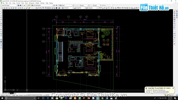Image resolution: width=178 pixels, height=100 pixels.
Task: Close the Plot and Publish notification balloon
Action: point(173,88)
